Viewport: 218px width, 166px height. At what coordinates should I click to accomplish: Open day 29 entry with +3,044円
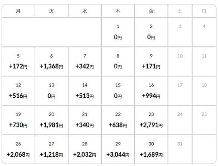[118, 149]
